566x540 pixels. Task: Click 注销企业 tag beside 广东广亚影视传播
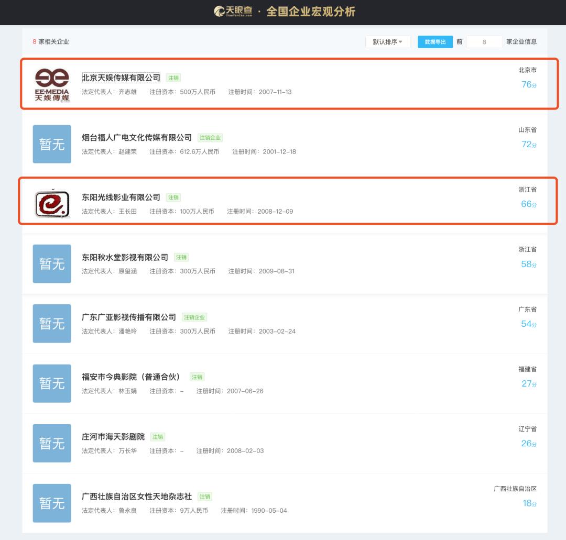(x=194, y=317)
